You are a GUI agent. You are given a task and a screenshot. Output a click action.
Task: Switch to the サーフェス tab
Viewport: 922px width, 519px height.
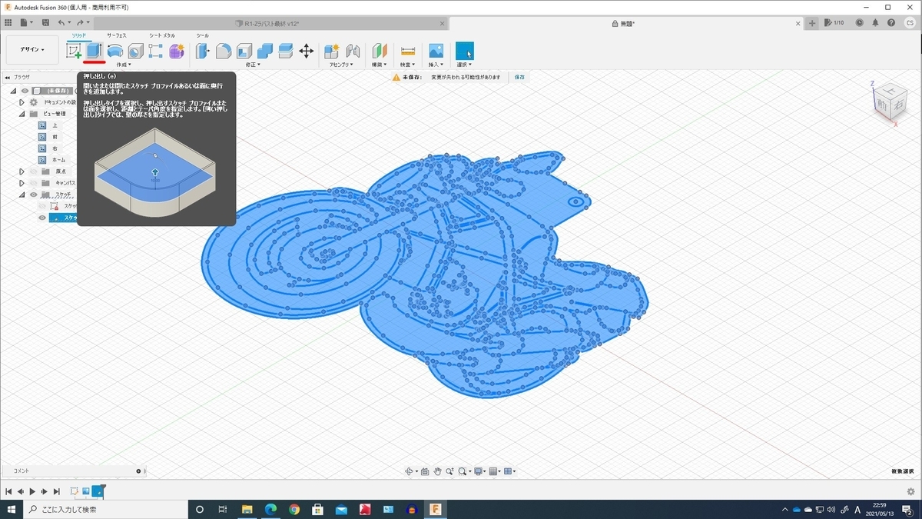117,35
